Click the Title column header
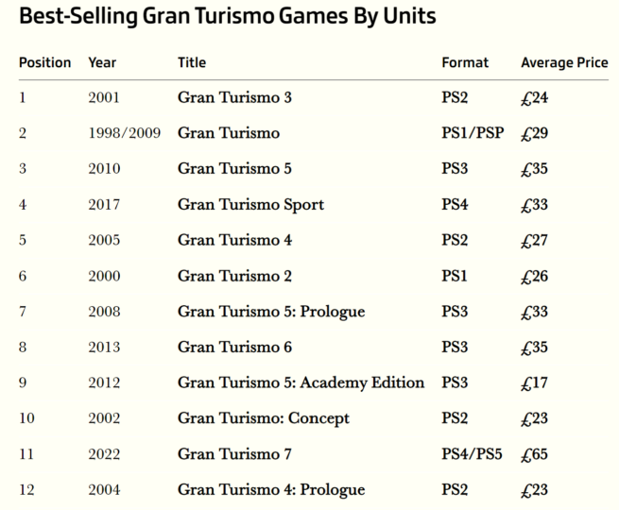Viewport: 619px width, 510px height. pos(192,62)
